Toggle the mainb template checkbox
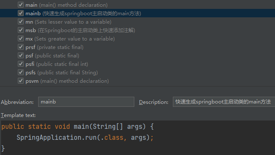The height and width of the screenshot is (155, 275). coord(21,13)
